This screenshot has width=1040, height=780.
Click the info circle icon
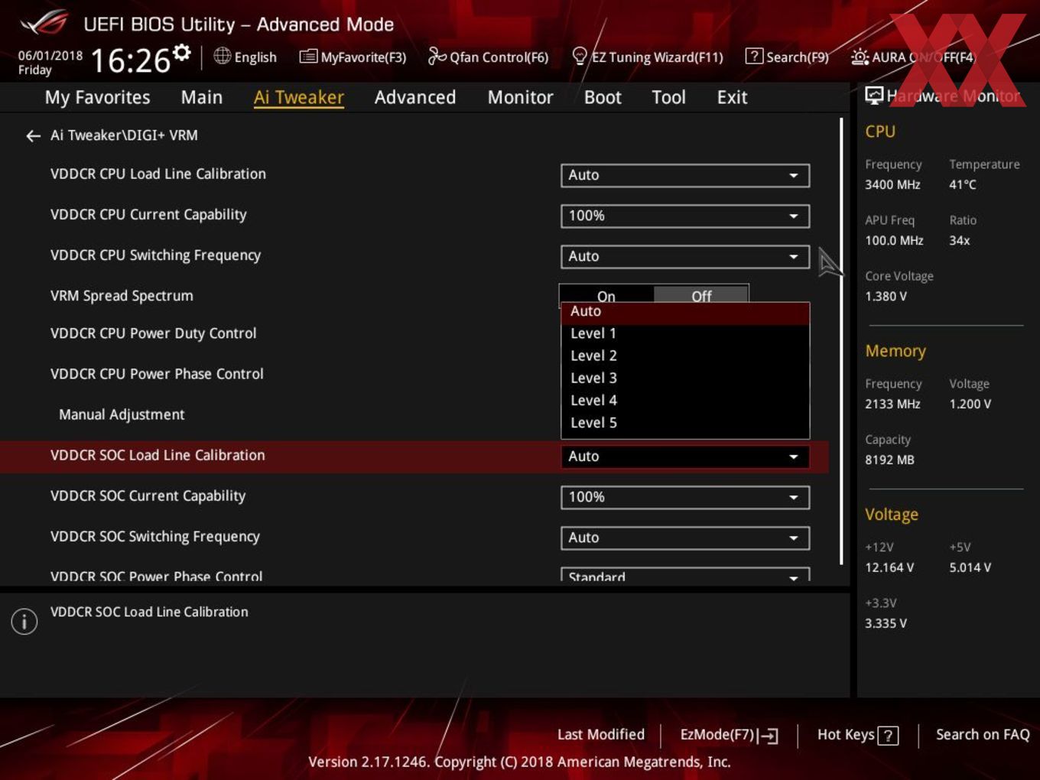24,621
